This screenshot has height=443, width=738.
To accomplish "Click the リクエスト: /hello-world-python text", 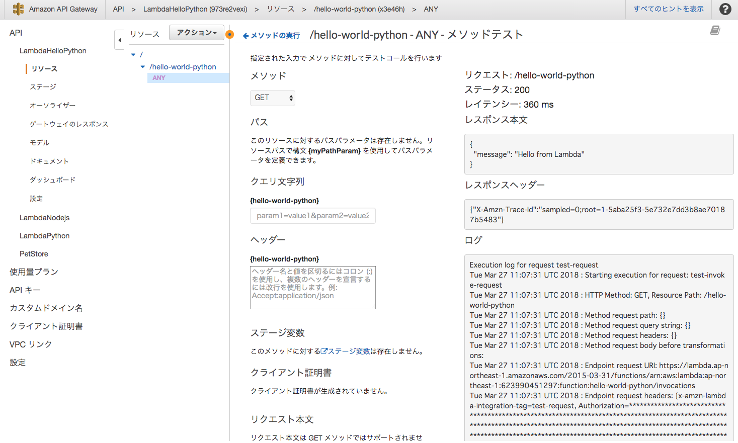I will point(529,75).
